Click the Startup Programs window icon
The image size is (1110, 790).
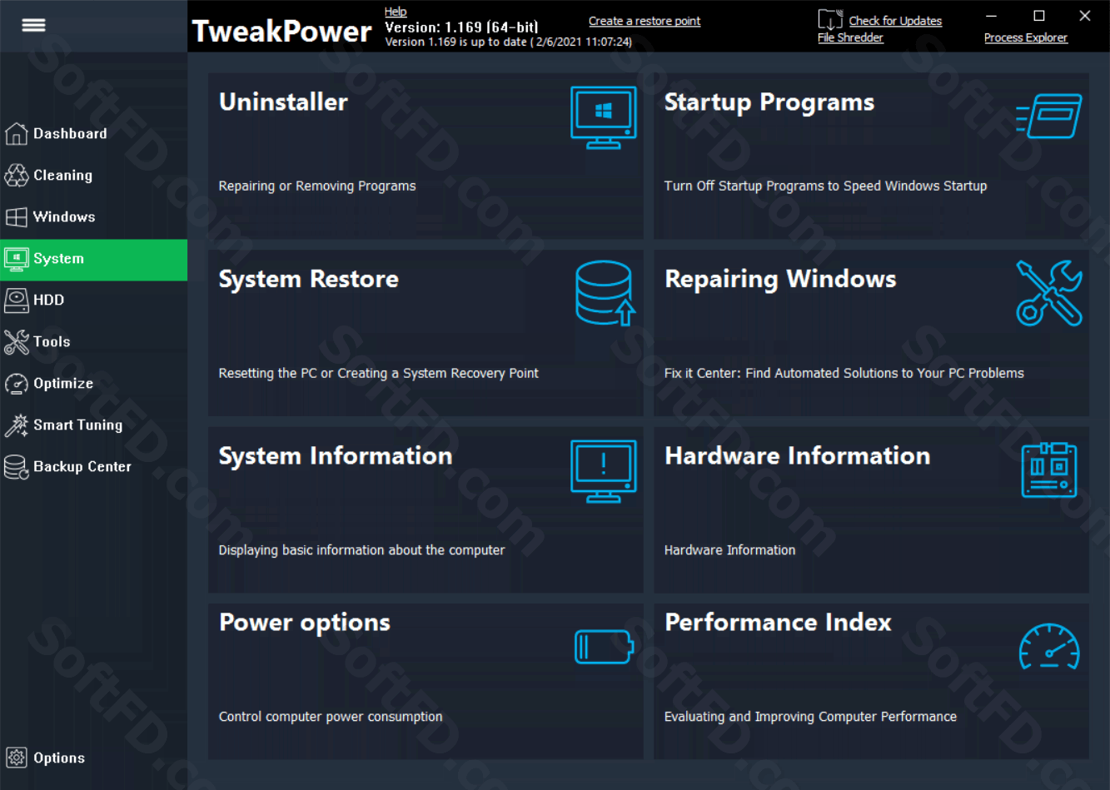[1048, 116]
